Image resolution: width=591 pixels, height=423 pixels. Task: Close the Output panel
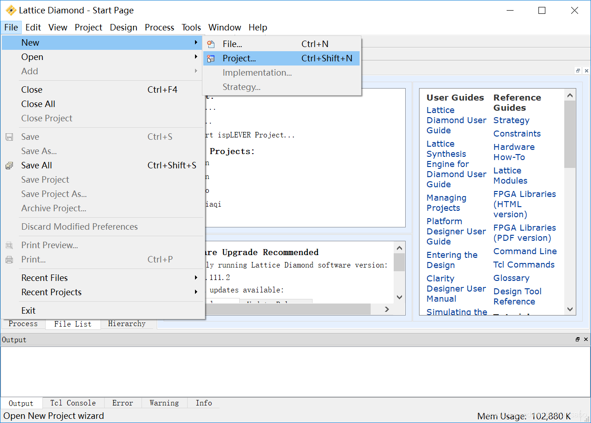tap(586, 340)
